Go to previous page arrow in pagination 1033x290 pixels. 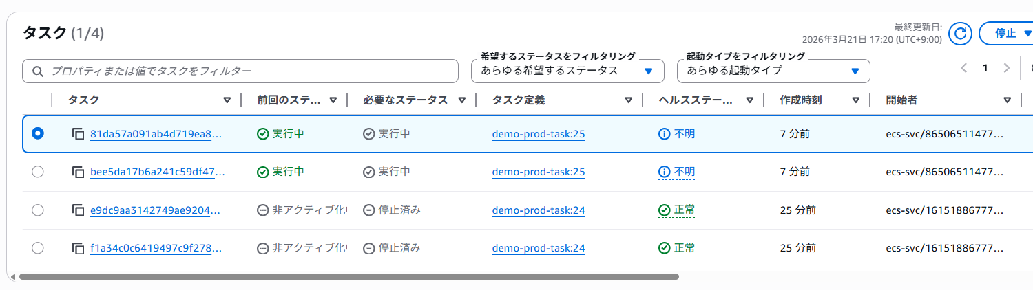(964, 68)
